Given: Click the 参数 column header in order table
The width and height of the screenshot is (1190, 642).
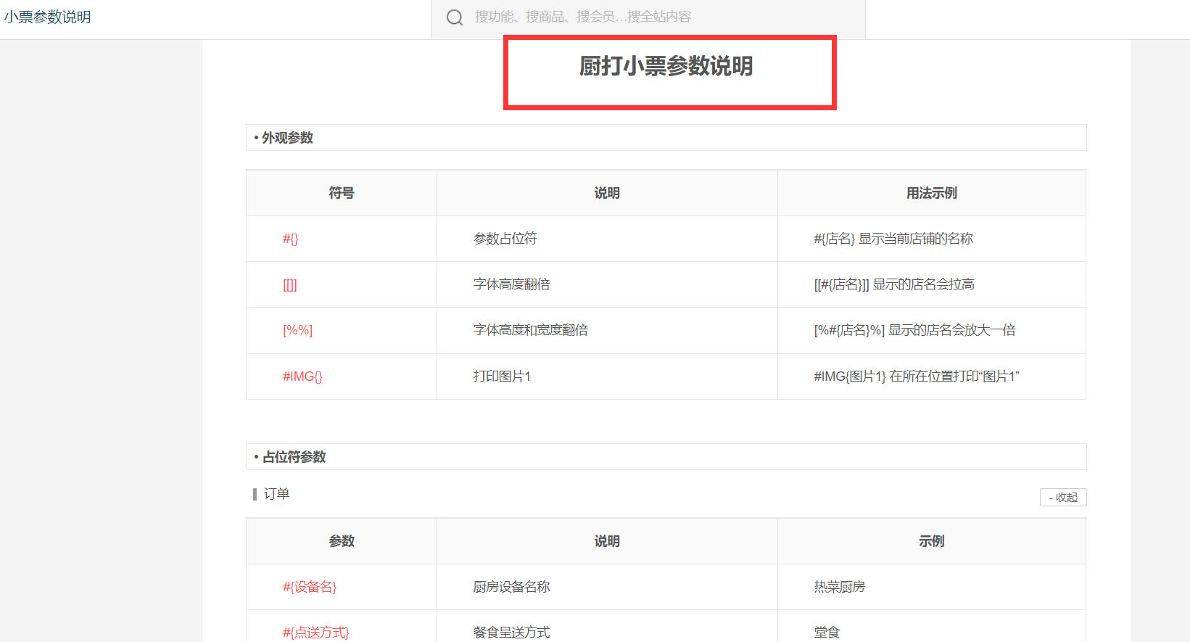Looking at the screenshot, I should pos(342,541).
